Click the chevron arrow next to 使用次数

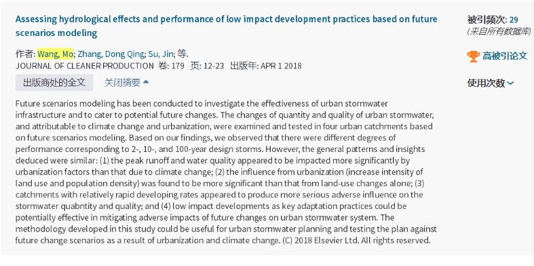click(510, 83)
